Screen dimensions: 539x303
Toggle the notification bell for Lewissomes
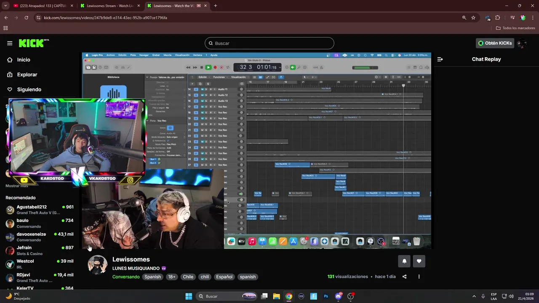(404, 261)
